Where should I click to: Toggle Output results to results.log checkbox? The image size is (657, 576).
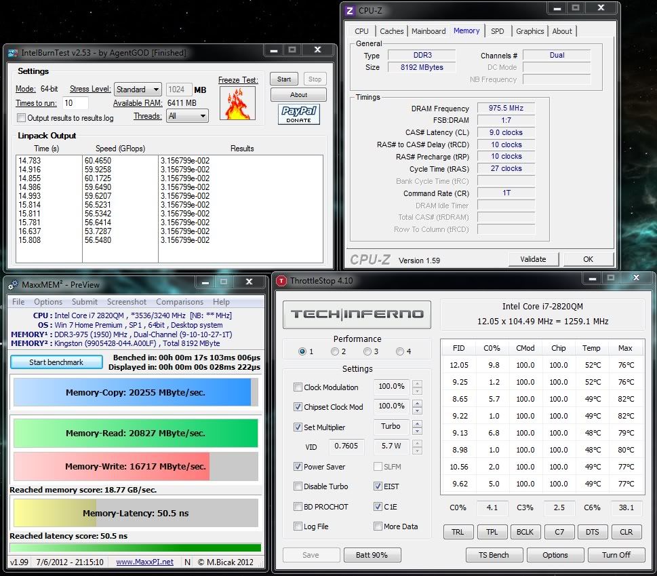click(22, 118)
